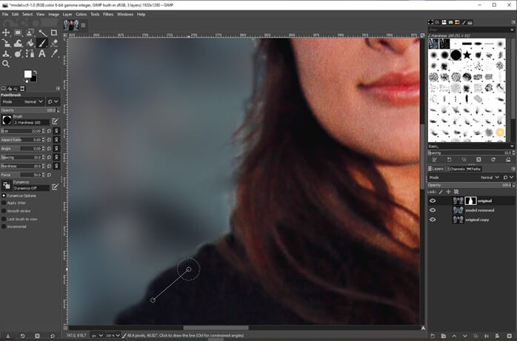Toggle Lock position and size icon
Image resolution: width=517 pixels, height=341 pixels.
[x=448, y=192]
